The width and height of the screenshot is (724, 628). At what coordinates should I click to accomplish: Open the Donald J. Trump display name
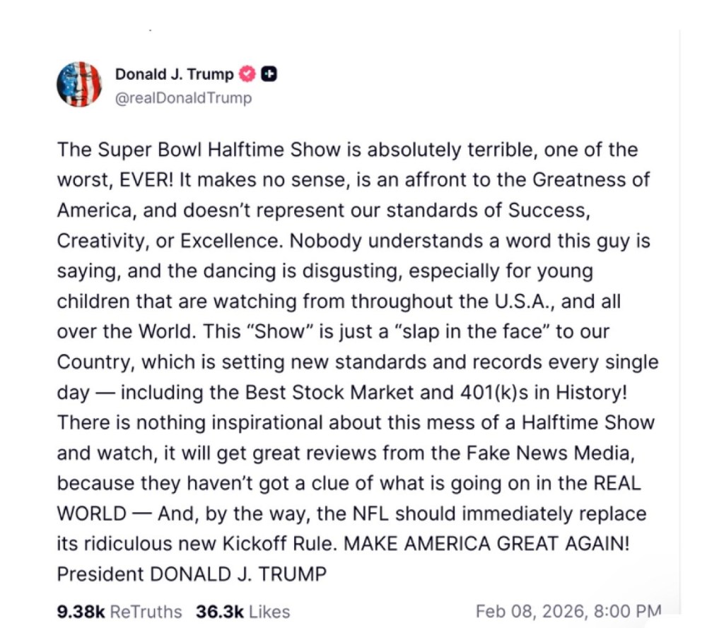click(174, 73)
